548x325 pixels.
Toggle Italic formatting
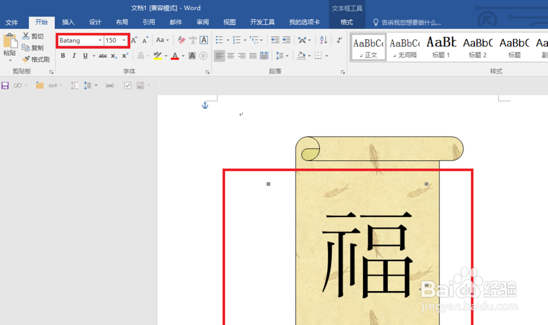pos(74,56)
